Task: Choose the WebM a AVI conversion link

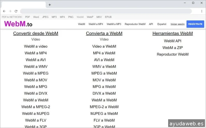Action: [x=36, y=60]
